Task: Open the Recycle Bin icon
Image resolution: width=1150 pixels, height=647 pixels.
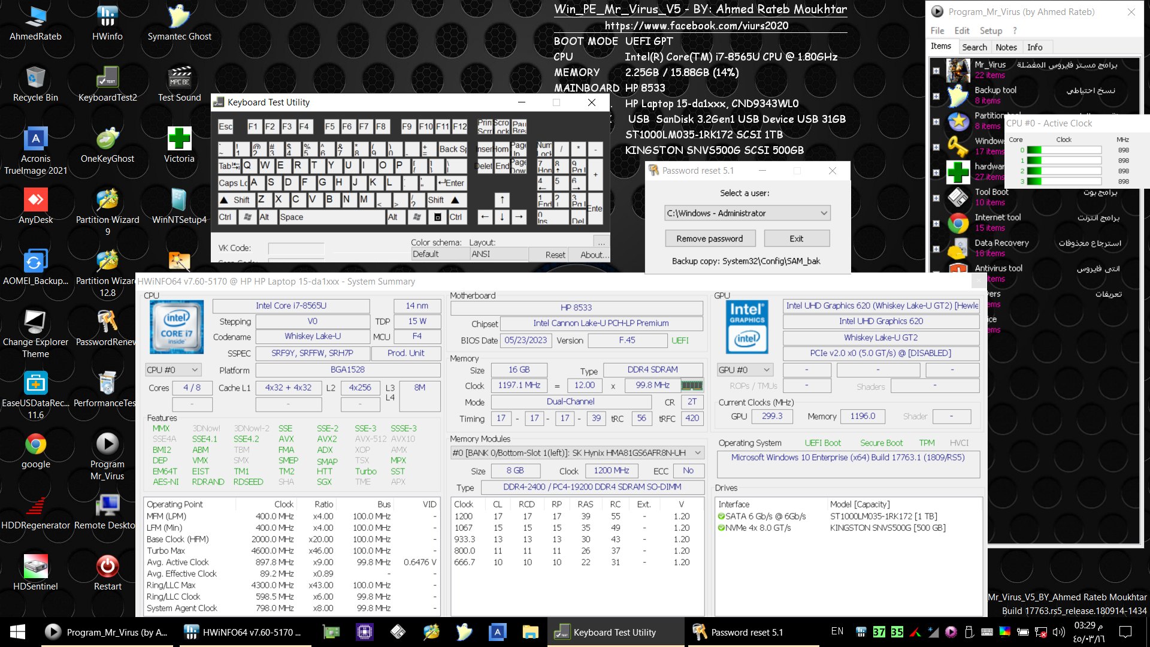Action: click(x=35, y=84)
